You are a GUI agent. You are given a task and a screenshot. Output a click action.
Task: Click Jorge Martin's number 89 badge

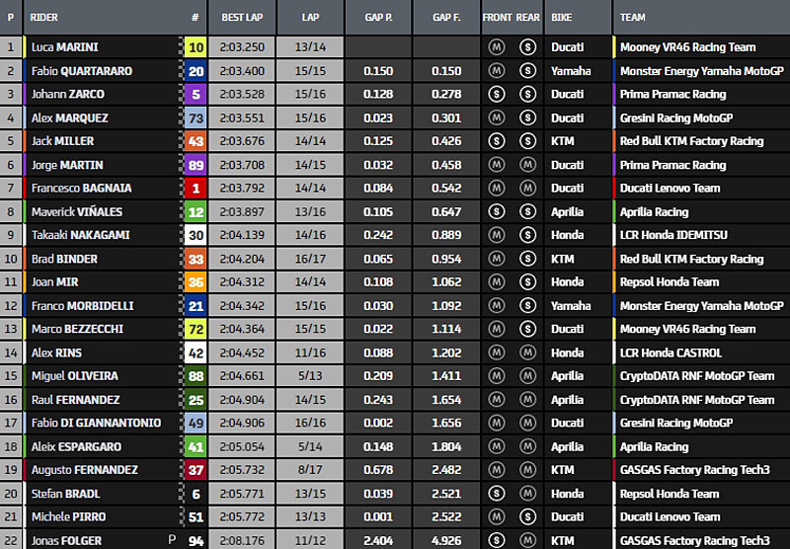[x=197, y=165]
